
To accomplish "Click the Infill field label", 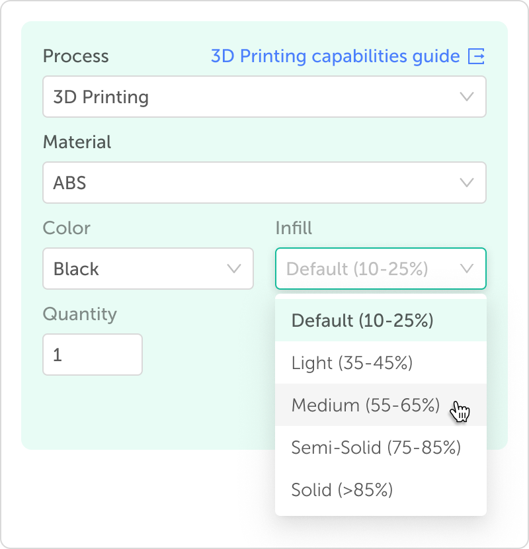I will click(294, 228).
